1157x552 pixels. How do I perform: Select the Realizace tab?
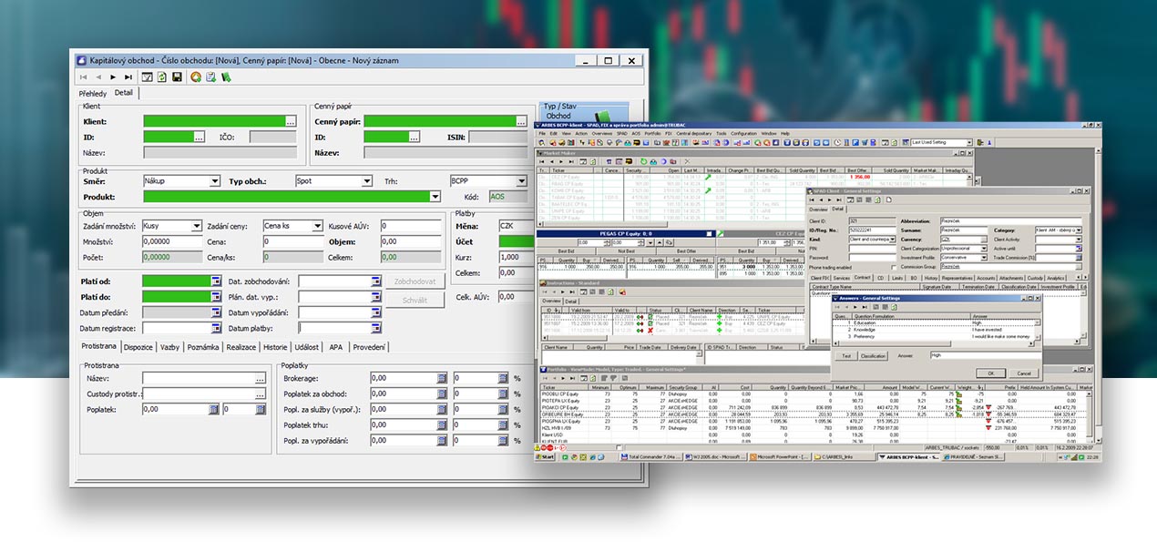click(x=241, y=347)
